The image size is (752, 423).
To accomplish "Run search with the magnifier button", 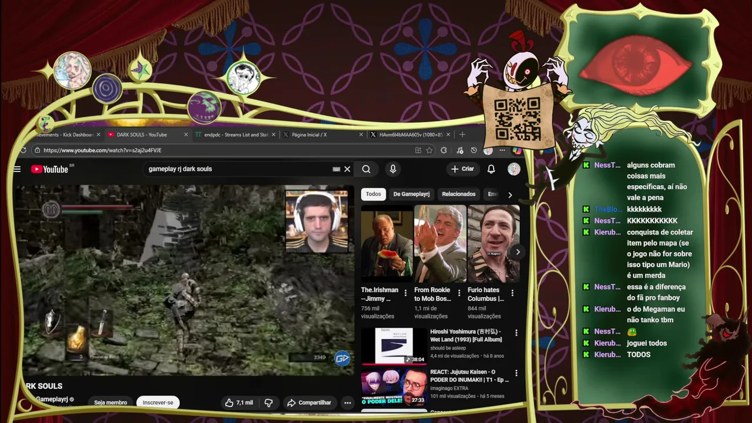I will click(366, 169).
